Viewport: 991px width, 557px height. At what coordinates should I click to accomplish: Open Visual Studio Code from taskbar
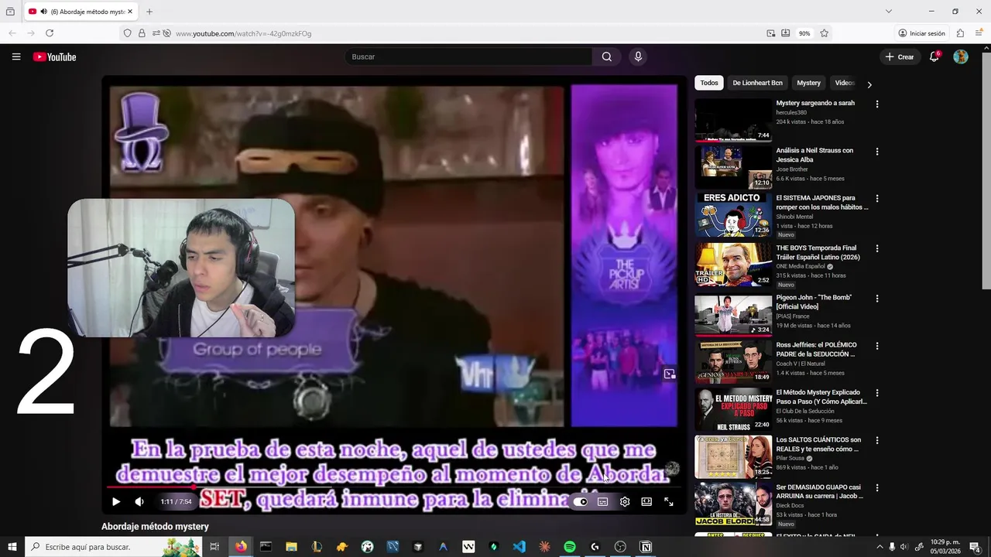coord(520,547)
